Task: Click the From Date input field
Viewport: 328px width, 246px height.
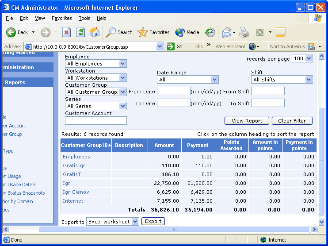Action: tap(174, 91)
